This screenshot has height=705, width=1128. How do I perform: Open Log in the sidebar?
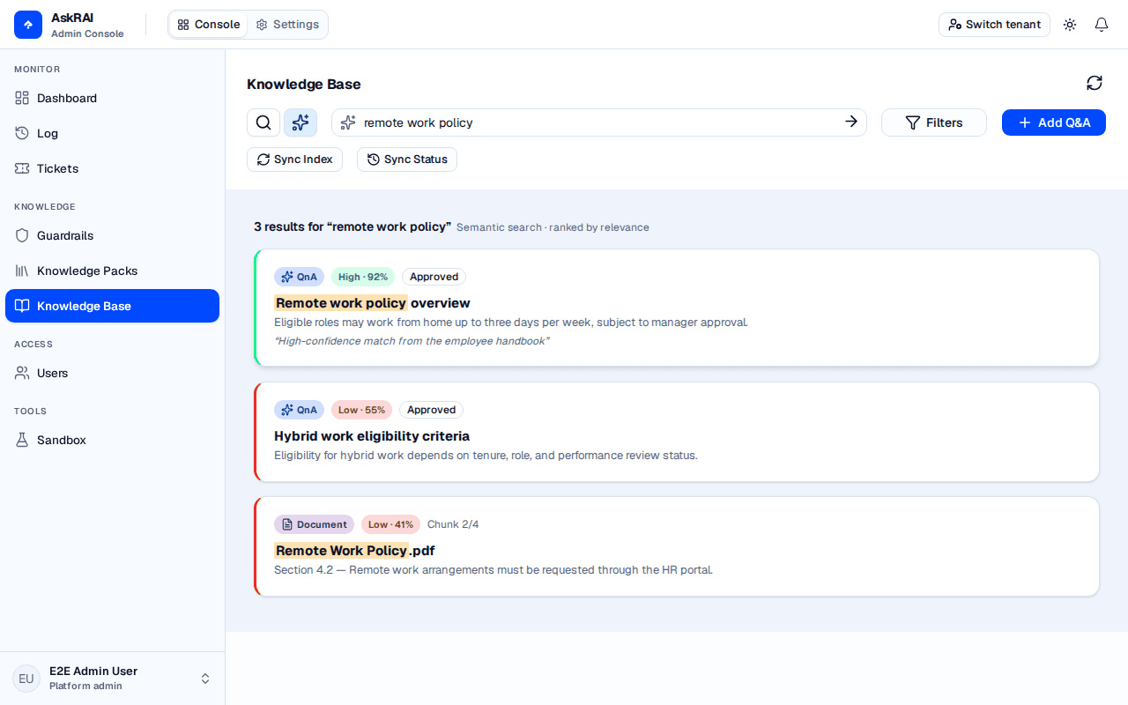[x=112, y=133]
